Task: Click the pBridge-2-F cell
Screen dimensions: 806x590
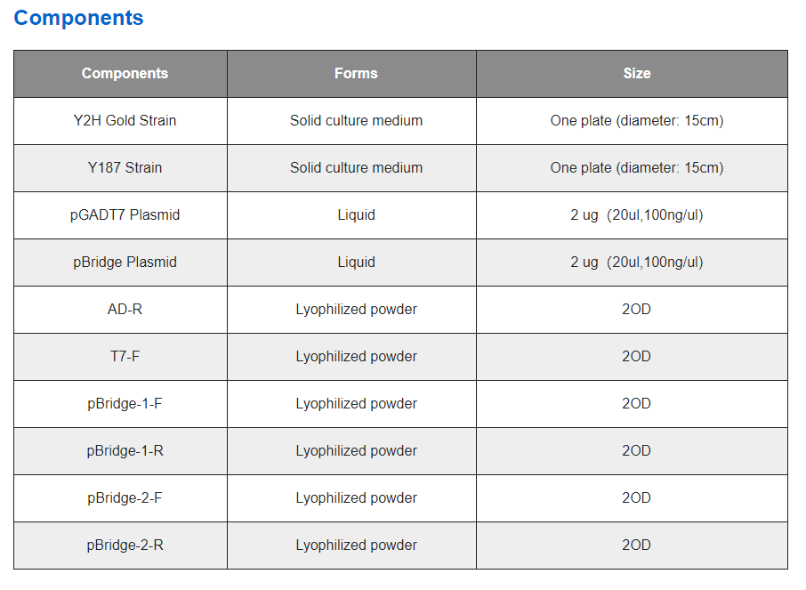Action: [x=120, y=498]
